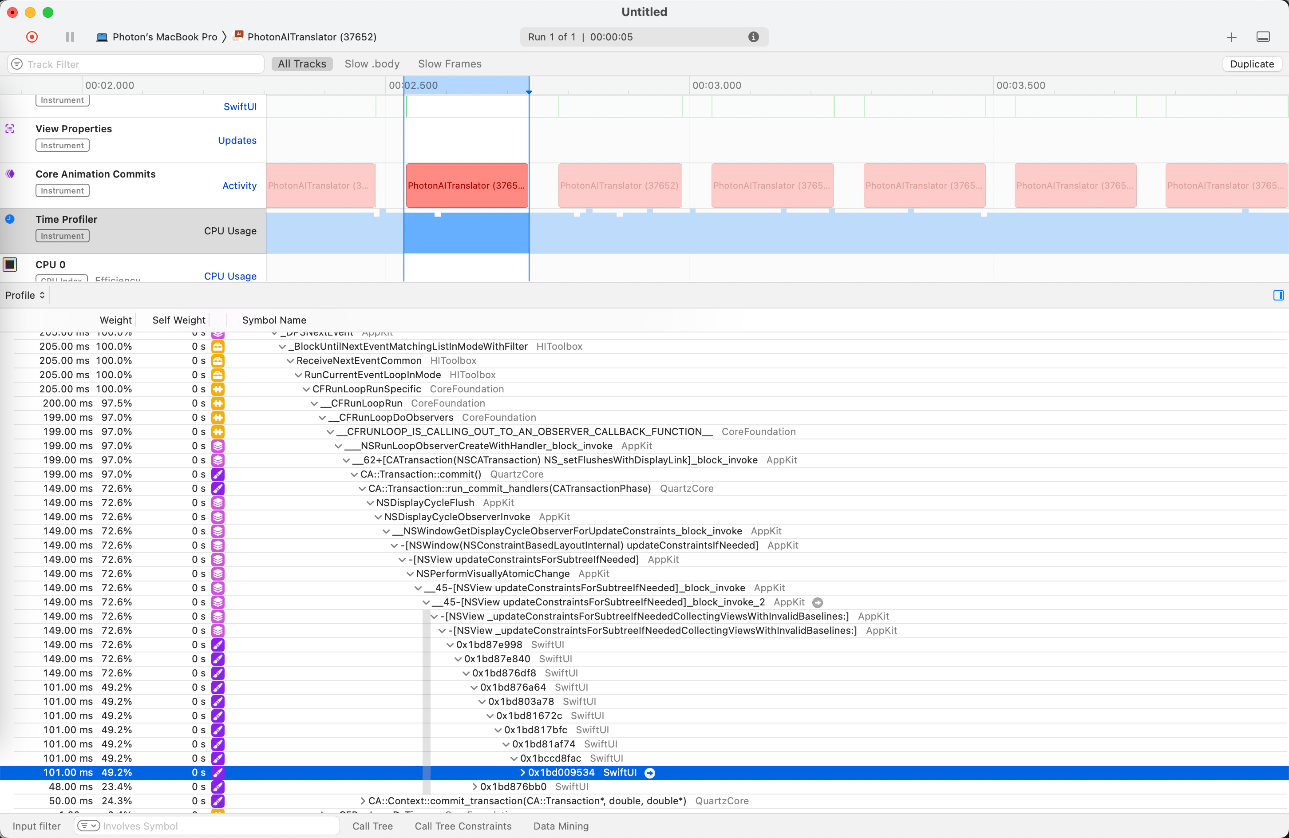Open Call Tree Constraints options
1289x838 pixels.
463,826
